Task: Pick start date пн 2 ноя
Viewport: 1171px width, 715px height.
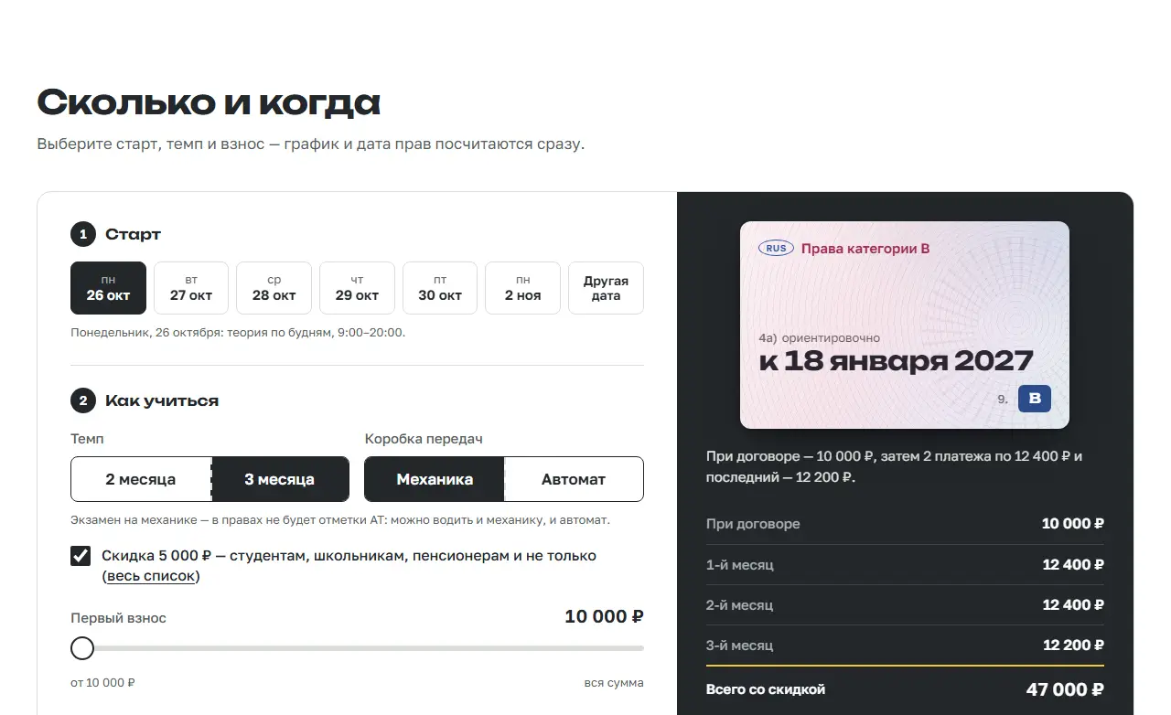Action: [522, 288]
